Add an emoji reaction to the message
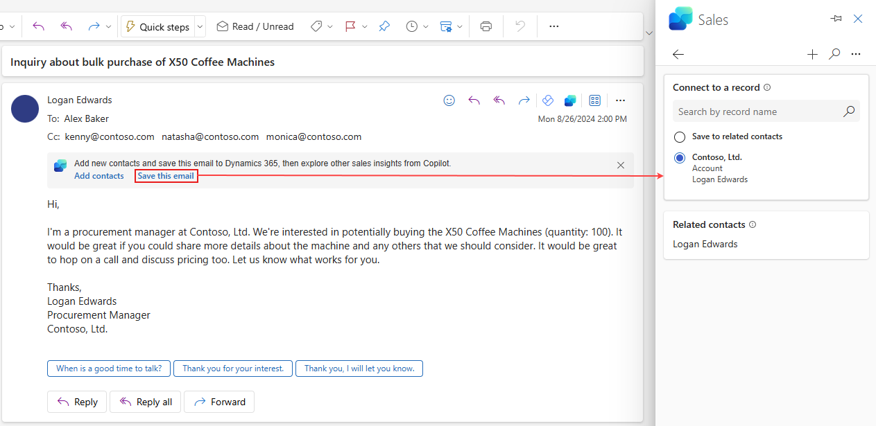876x426 pixels. tap(449, 100)
